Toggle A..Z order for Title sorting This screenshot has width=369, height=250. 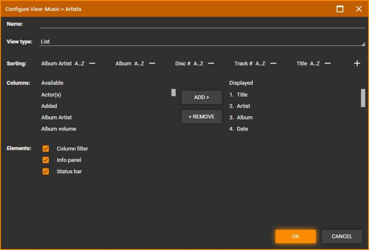pyautogui.click(x=315, y=64)
